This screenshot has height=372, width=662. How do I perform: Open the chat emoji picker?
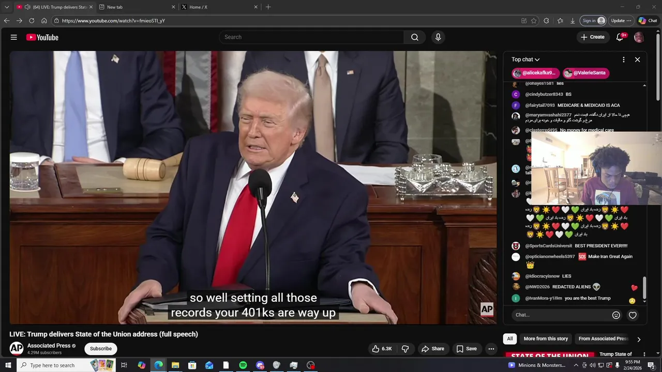(616, 315)
